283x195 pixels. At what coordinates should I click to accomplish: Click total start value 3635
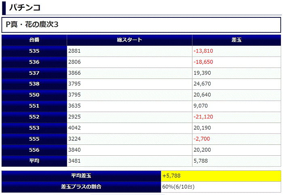(x=74, y=106)
